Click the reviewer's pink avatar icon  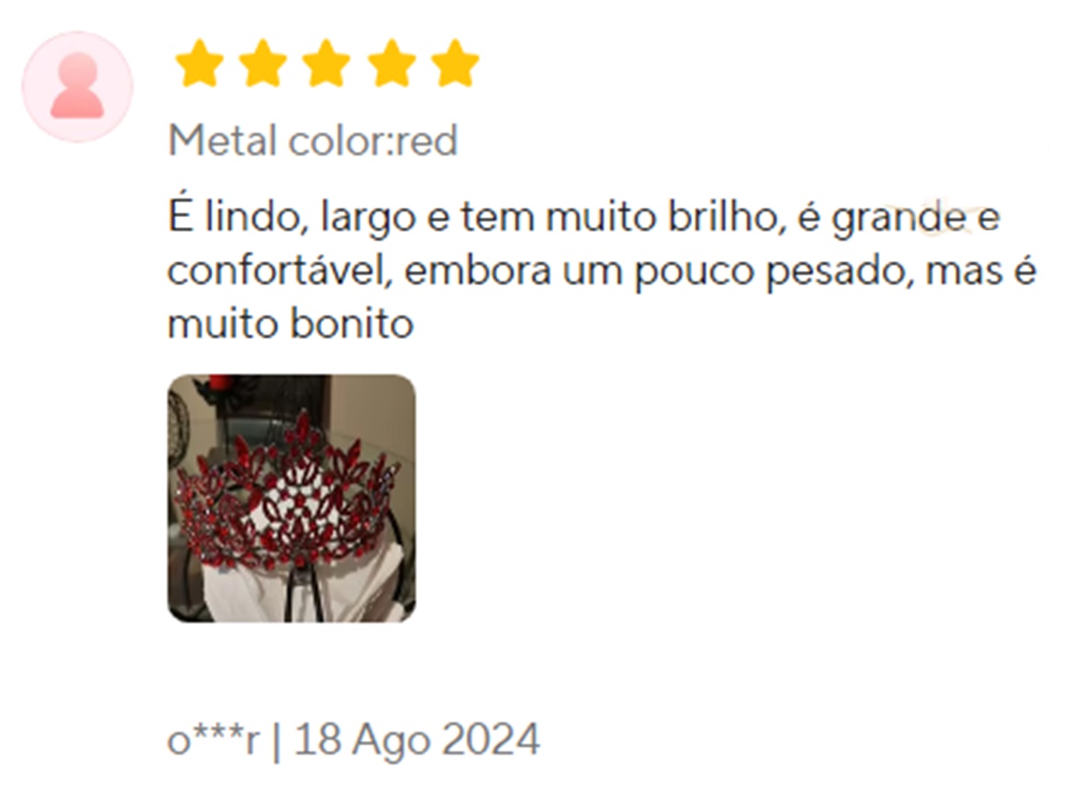[77, 86]
